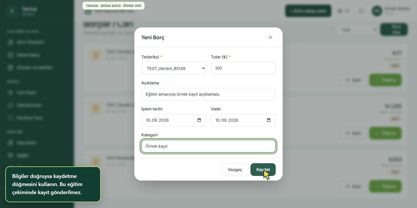417x208 pixels.
Task: Cancel the form with Vazgeç
Action: (x=235, y=170)
